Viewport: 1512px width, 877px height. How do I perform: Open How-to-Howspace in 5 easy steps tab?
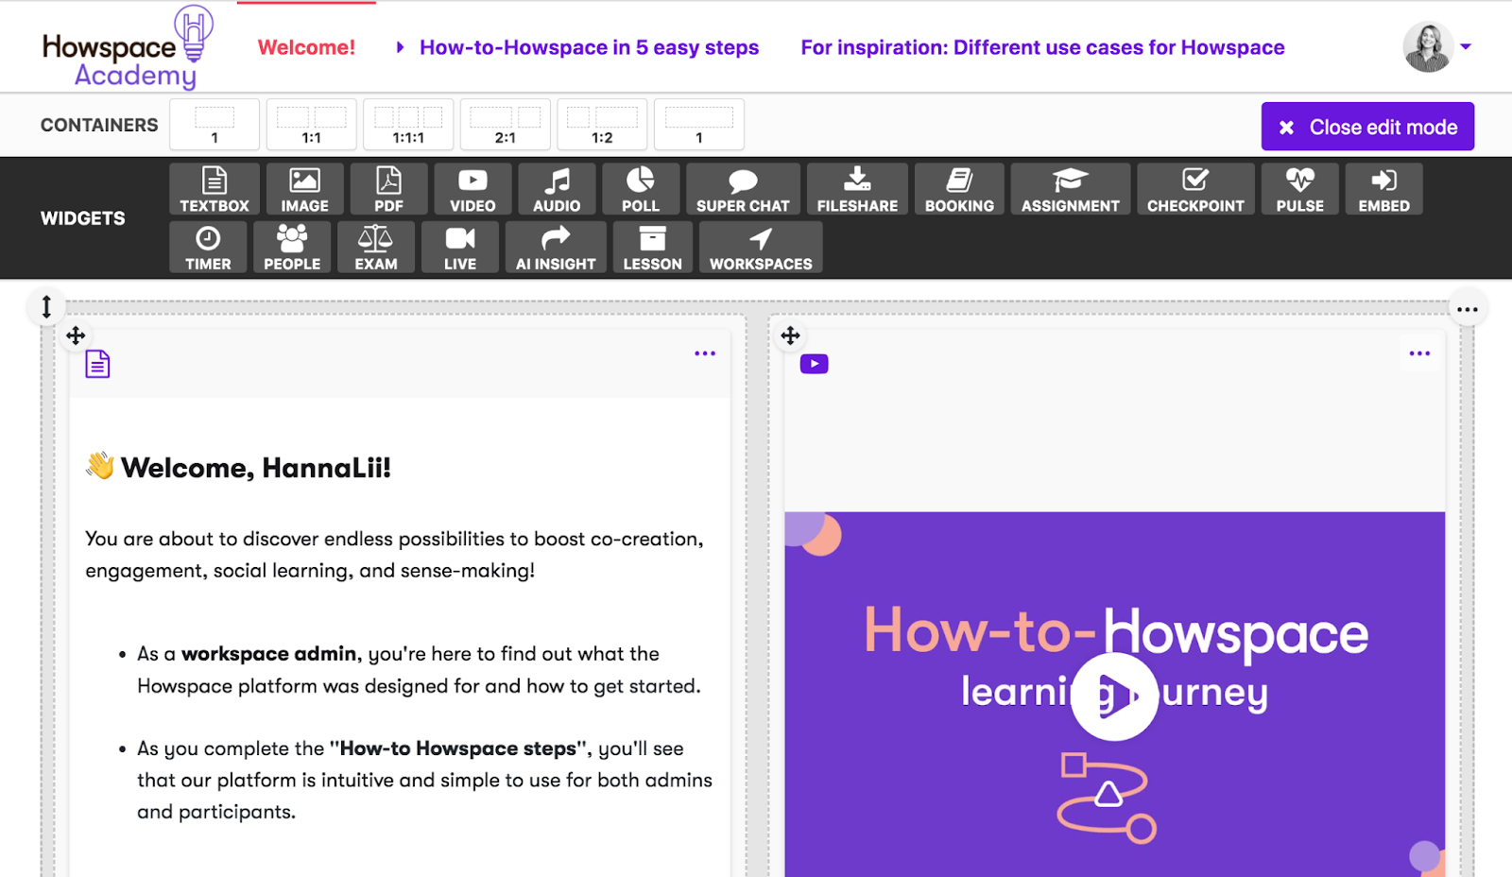[x=589, y=47]
